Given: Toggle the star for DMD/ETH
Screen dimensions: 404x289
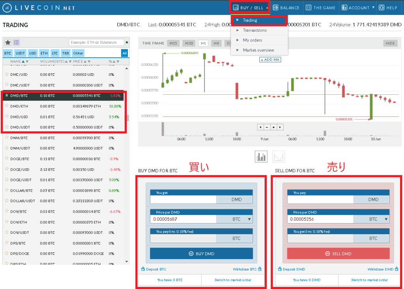Looking at the screenshot, I should point(7,106).
